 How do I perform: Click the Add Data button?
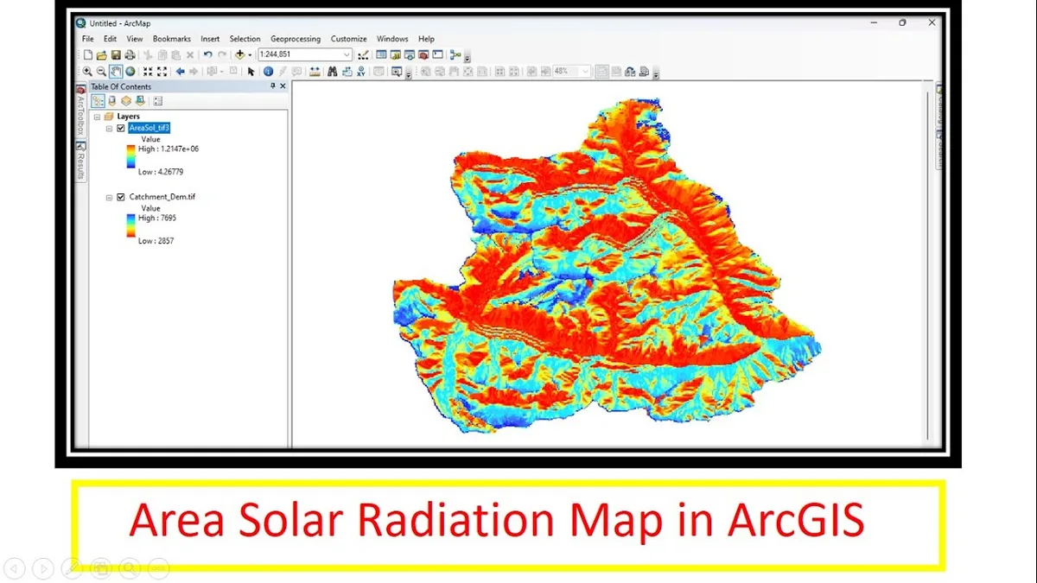(x=239, y=54)
